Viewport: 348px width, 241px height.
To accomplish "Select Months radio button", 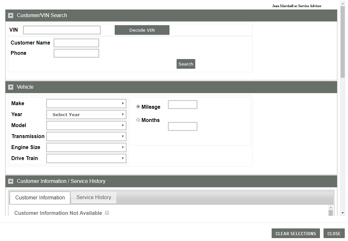I will pos(138,120).
